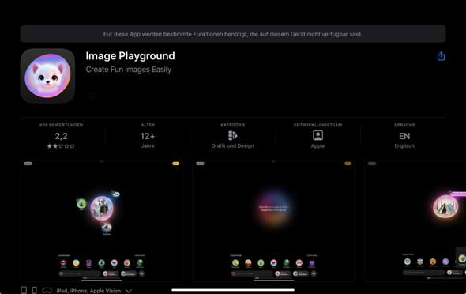Viewport: 466px width, 294px height.
Task: Select the iPhone device icon
Action: 35,290
